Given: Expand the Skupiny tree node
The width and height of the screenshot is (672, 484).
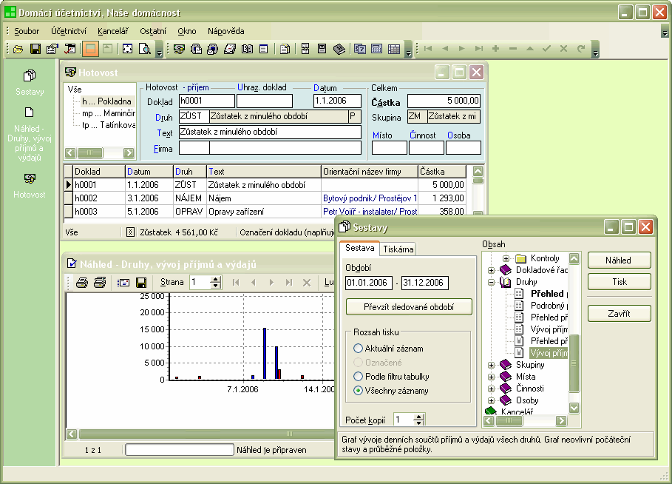Looking at the screenshot, I should pos(491,365).
